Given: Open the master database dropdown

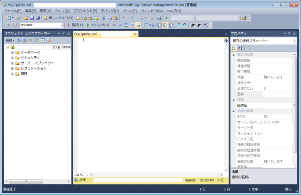Looking at the screenshot, I should pos(61,25).
